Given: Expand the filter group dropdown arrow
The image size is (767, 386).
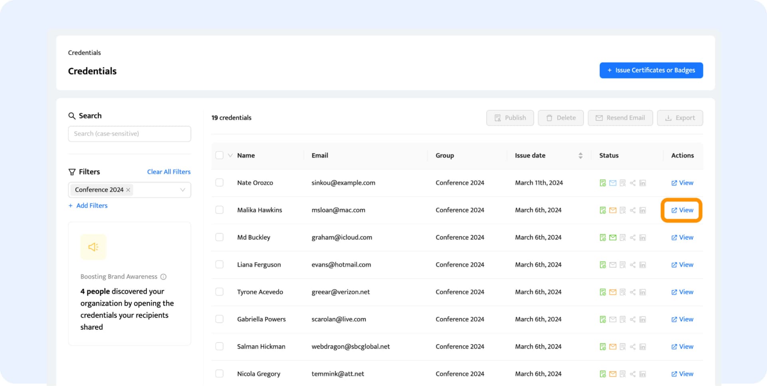Looking at the screenshot, I should tap(183, 190).
